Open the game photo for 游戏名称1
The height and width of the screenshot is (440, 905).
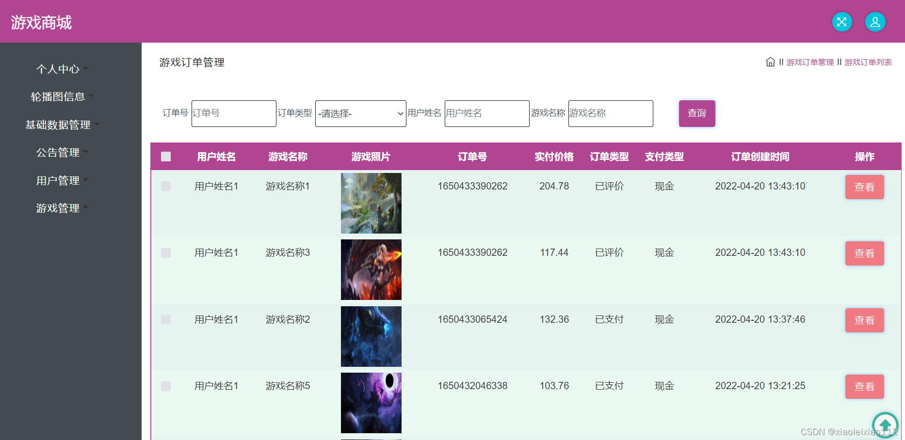[x=371, y=203]
